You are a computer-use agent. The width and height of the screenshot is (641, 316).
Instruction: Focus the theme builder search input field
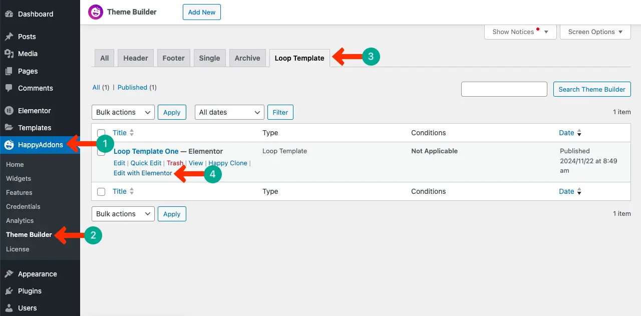(x=504, y=89)
